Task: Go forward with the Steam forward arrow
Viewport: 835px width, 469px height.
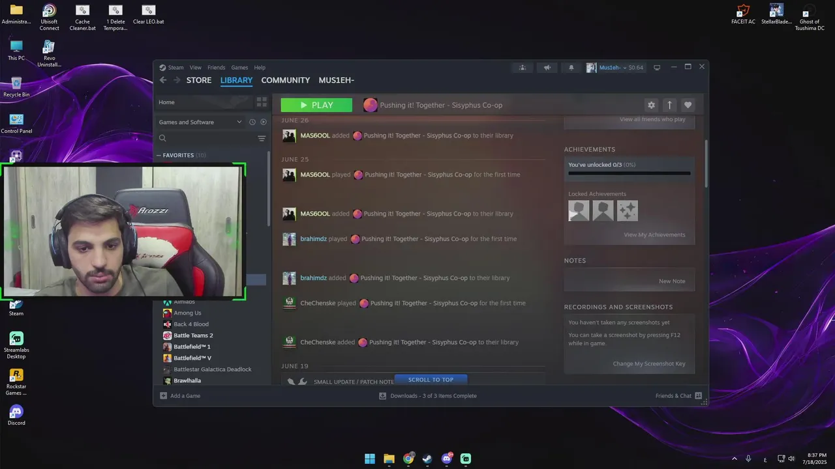Action: point(177,80)
